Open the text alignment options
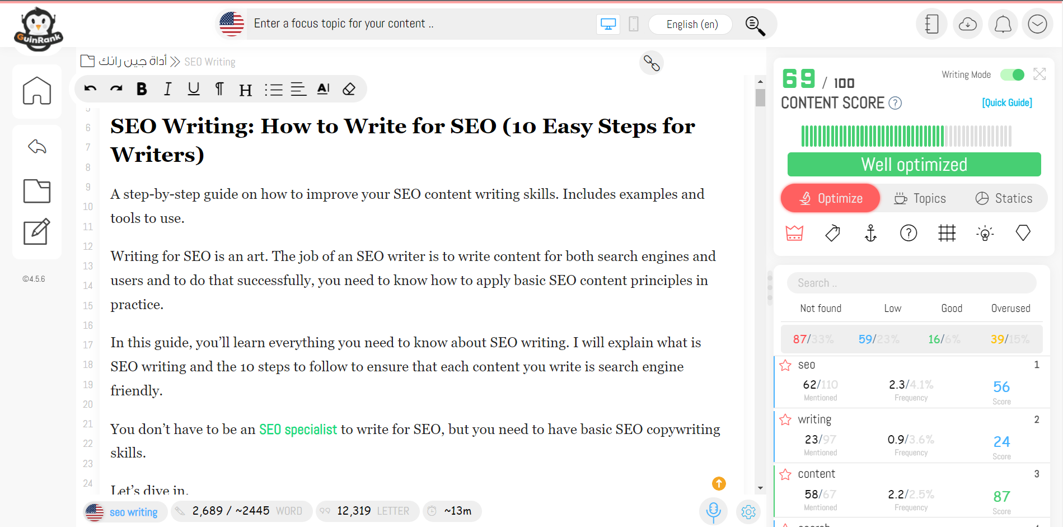Screen dimensions: 1063x527 tap(298, 89)
